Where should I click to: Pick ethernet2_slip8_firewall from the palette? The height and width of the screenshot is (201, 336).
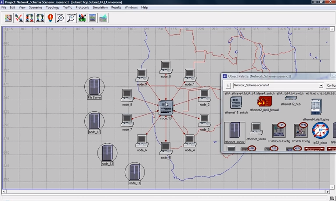[x=264, y=101]
